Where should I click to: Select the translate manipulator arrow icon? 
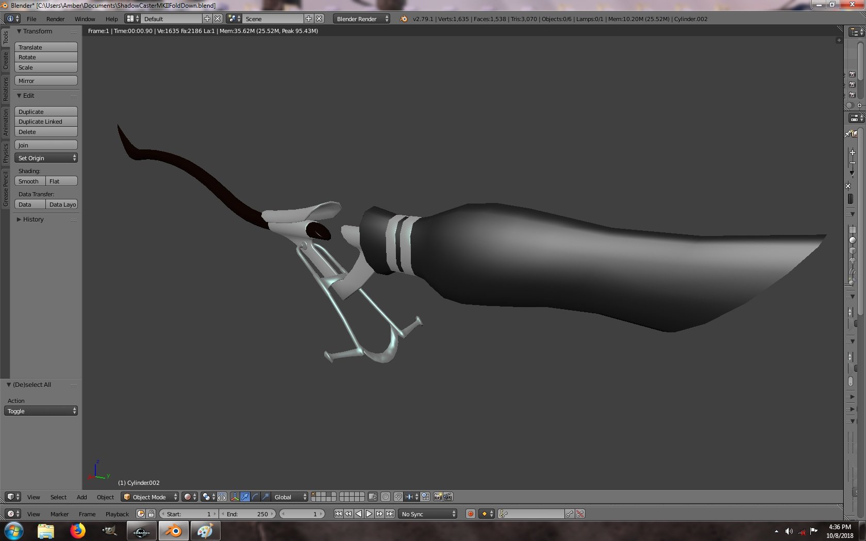[x=245, y=497]
